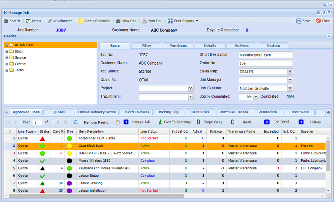Save the job with Save icon
The height and width of the screenshot is (202, 334).
(x=299, y=21)
